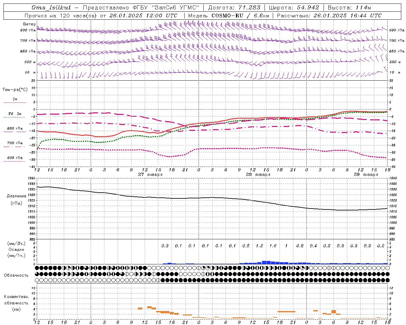
Task: Click the dash-dot 700 гПа legend line sample
Action: (x=14, y=147)
